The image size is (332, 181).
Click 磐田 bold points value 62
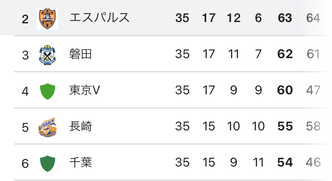[285, 54]
